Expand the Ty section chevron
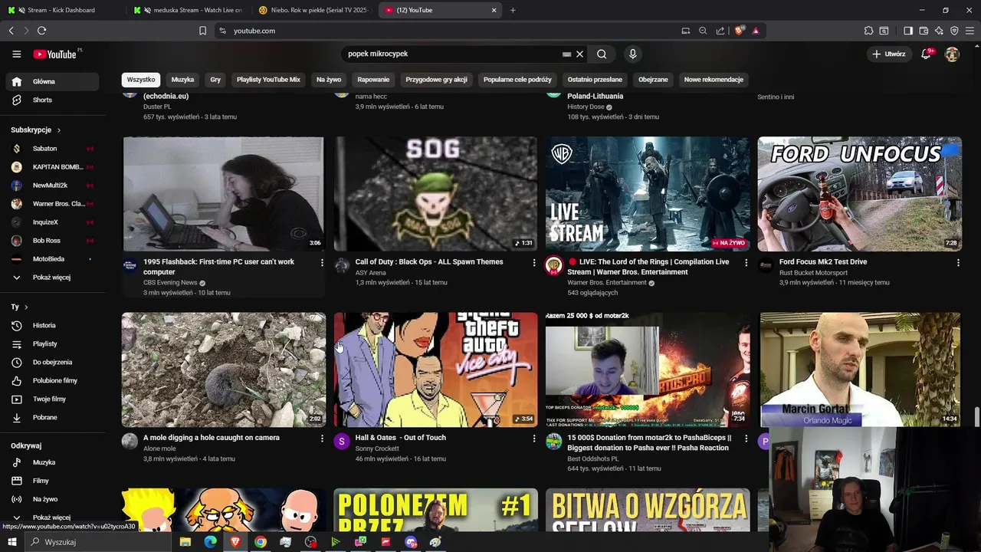This screenshot has height=552, width=981. click(x=26, y=307)
